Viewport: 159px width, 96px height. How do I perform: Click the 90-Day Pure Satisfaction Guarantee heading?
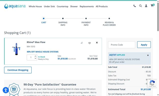click(x=50, y=84)
